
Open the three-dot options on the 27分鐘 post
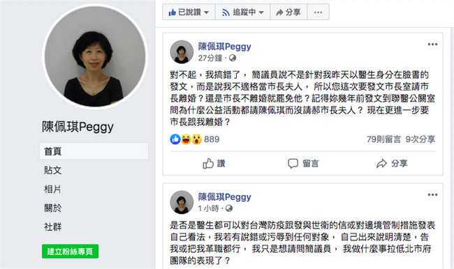[432, 44]
